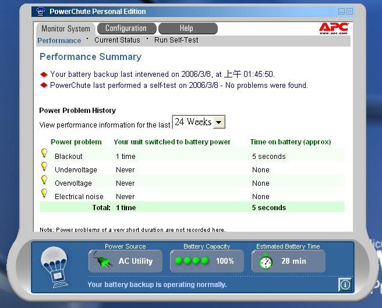
Task: Click 'None' in the Overvoltage row
Action: 261,183
